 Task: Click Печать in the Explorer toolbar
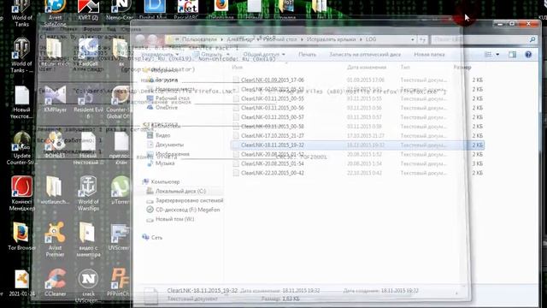pyautogui.click(x=308, y=55)
